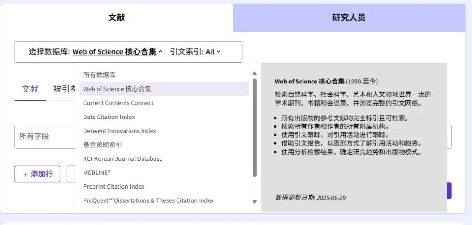This screenshot has width=472, height=225.
Task: Open the 文献 search sub-tab
Action: pos(30,89)
